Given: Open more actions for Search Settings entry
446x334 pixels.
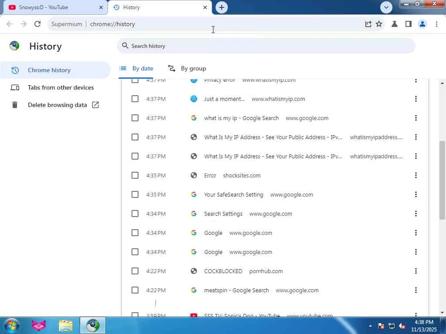Looking at the screenshot, I should (x=416, y=214).
